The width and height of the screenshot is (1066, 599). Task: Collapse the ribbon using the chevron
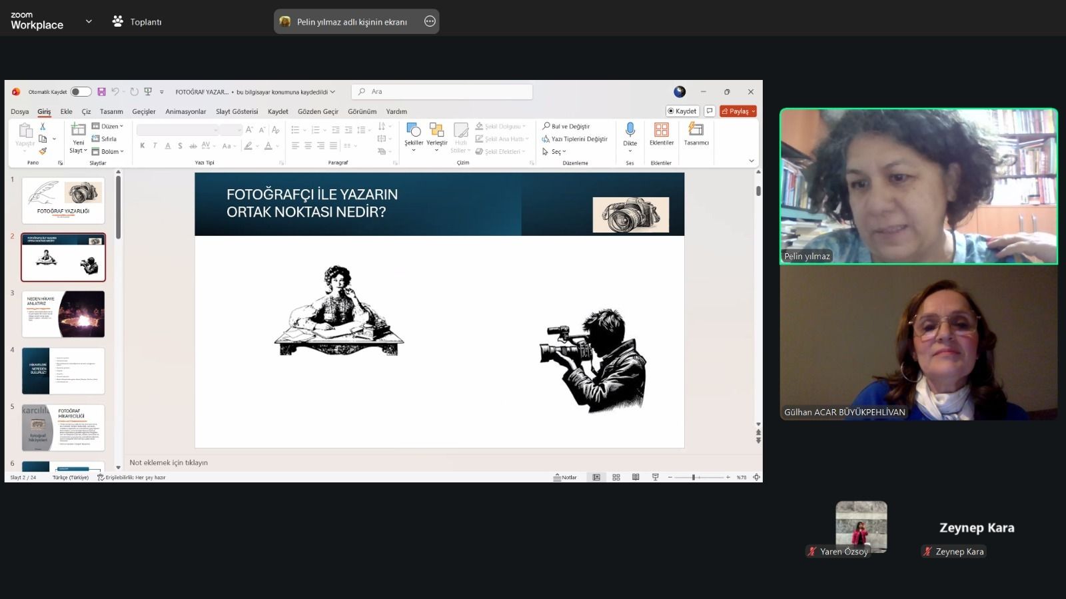(752, 161)
